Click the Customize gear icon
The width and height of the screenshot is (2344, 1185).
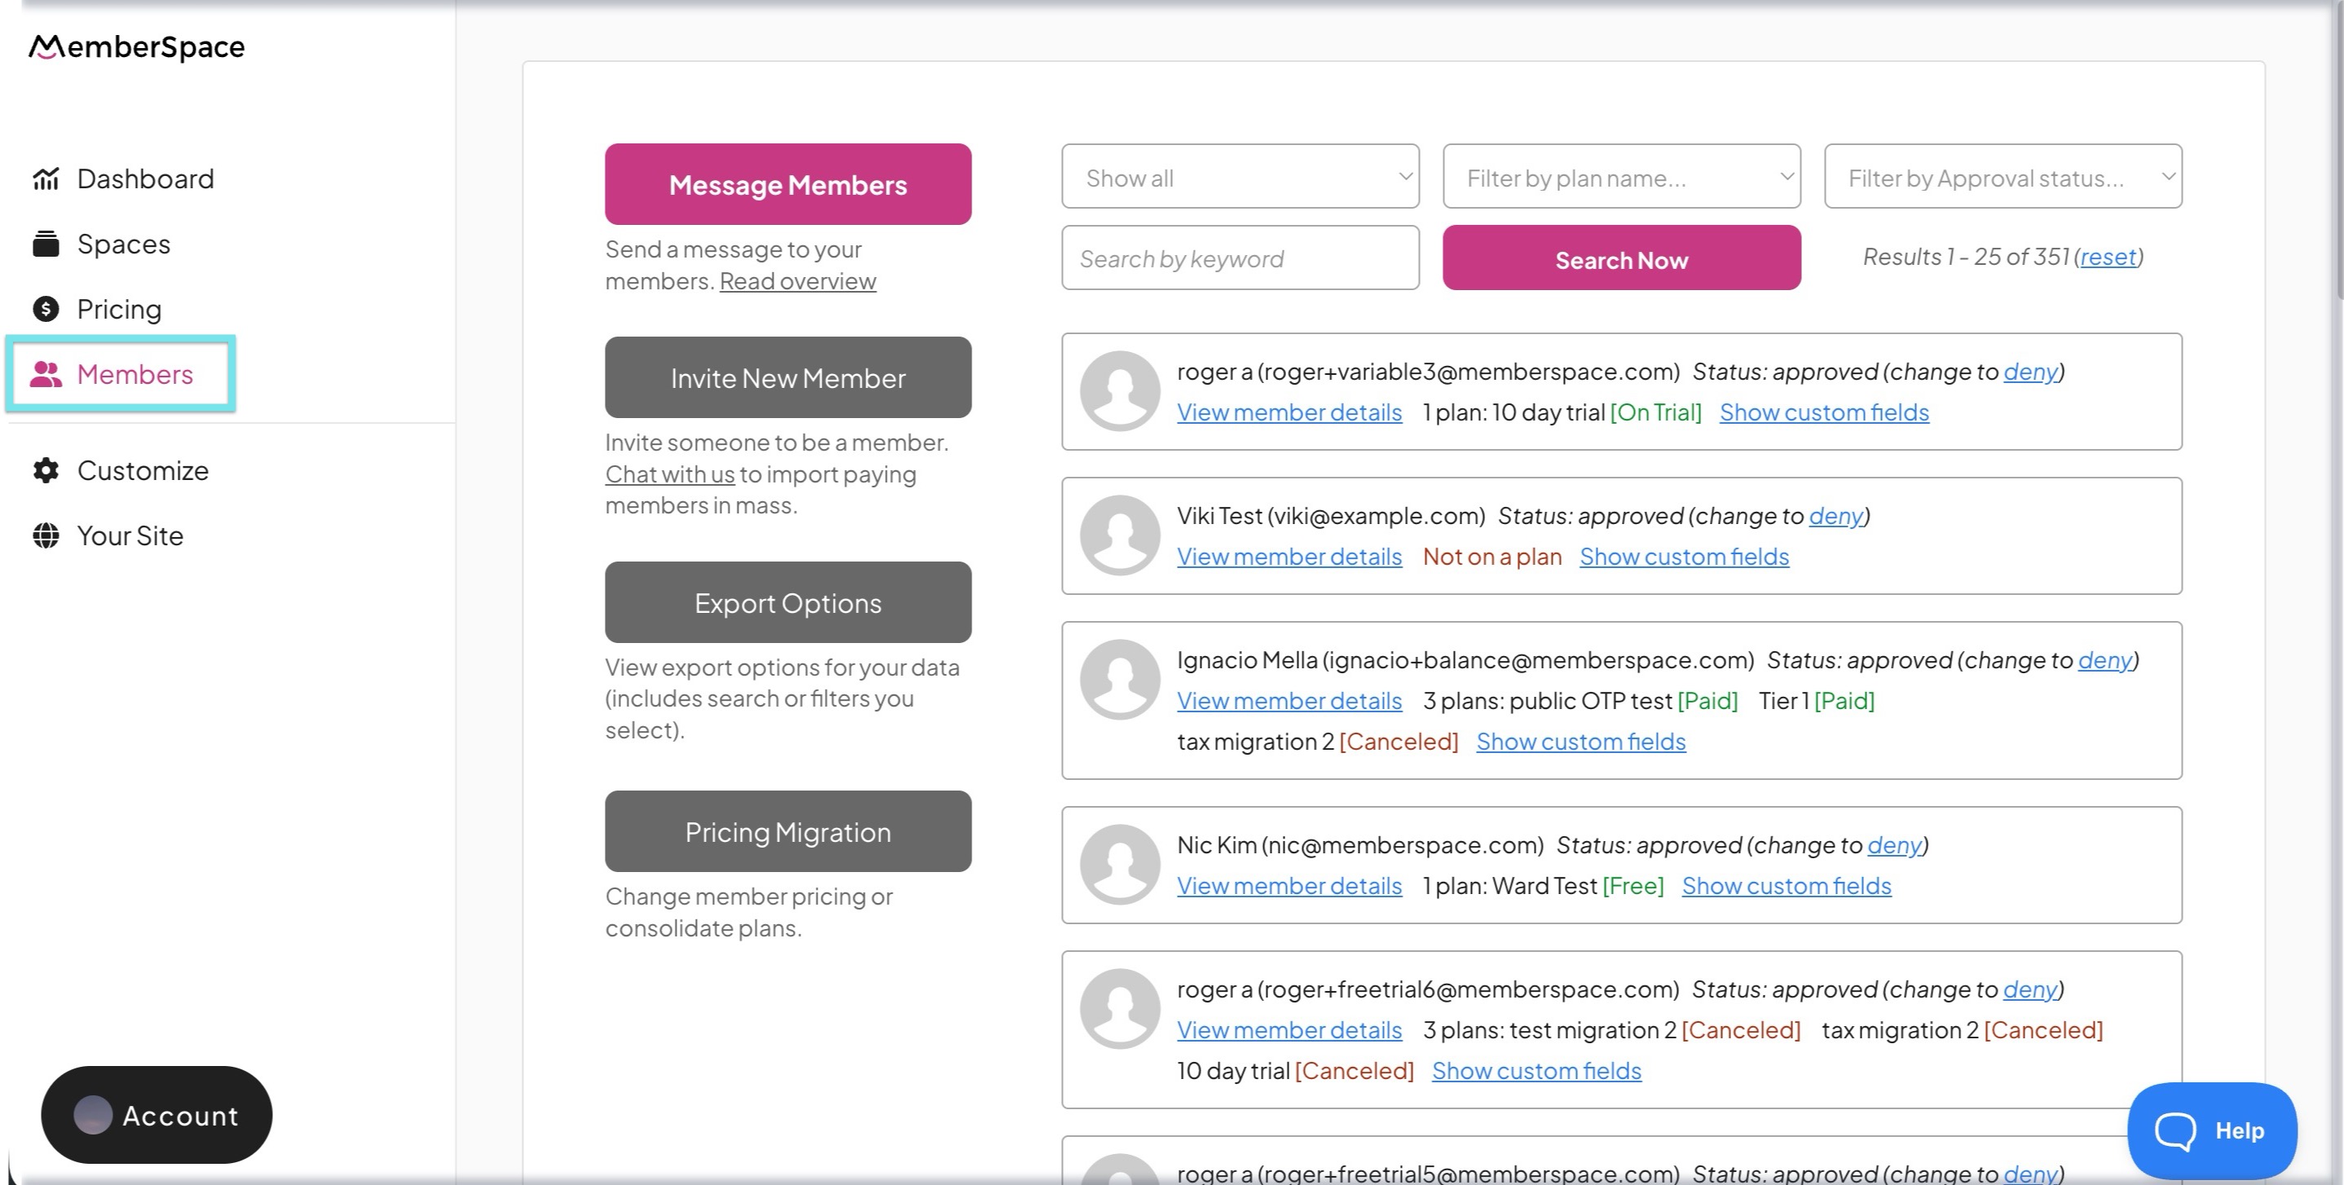coord(46,470)
